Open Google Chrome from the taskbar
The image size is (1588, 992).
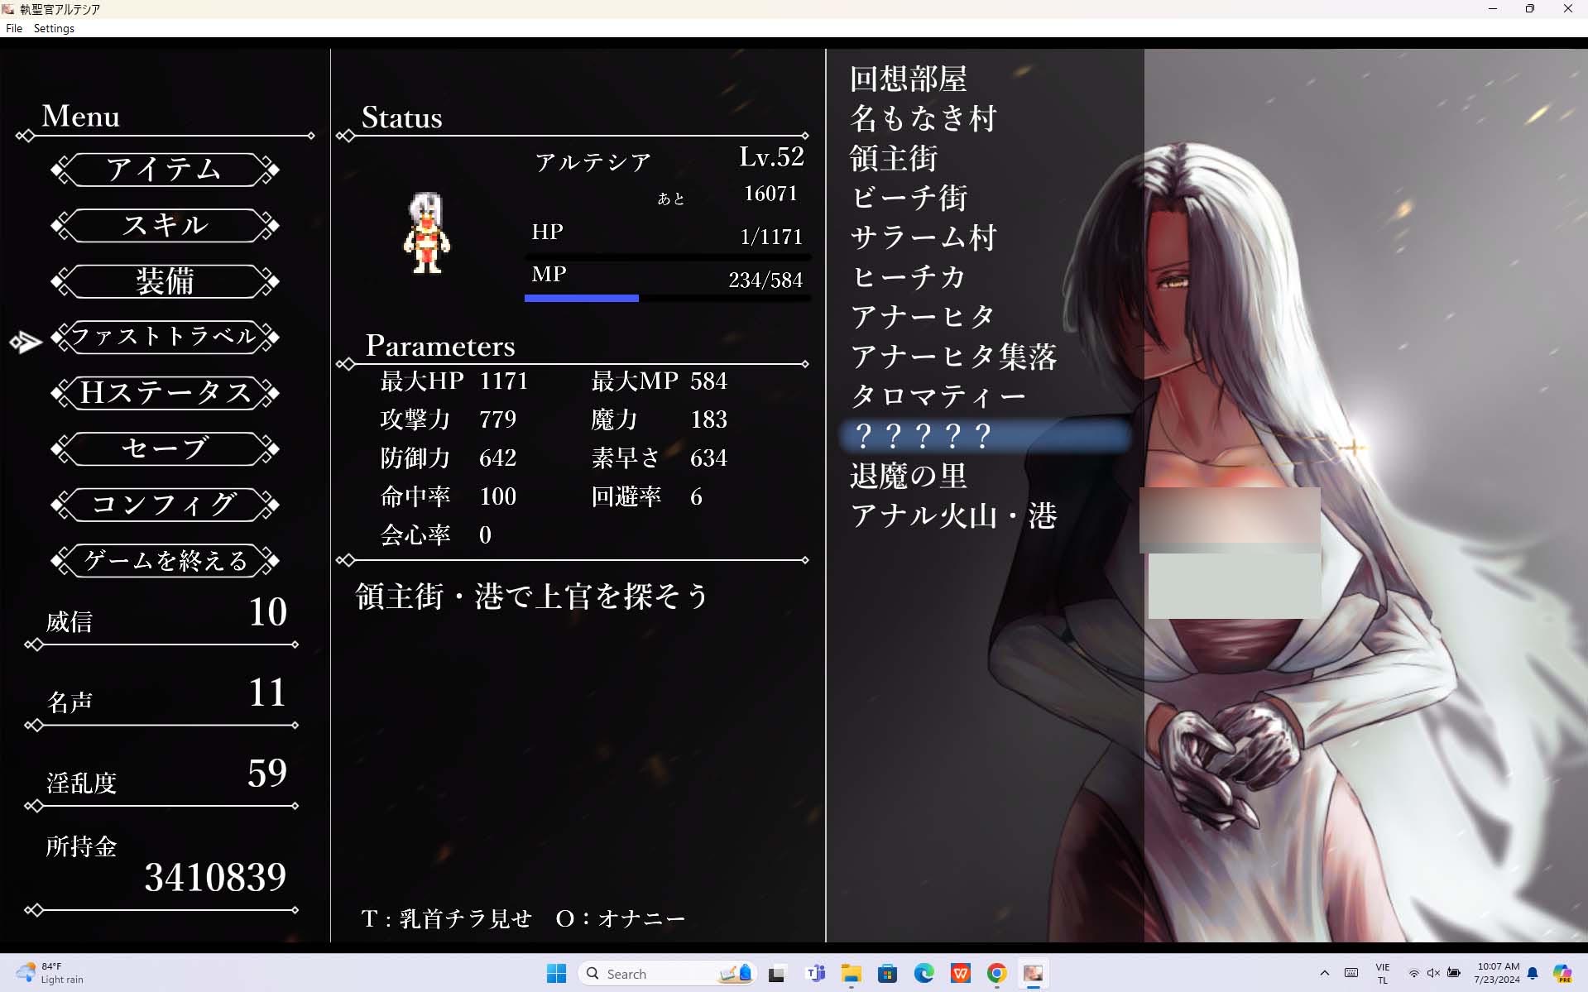(x=996, y=974)
